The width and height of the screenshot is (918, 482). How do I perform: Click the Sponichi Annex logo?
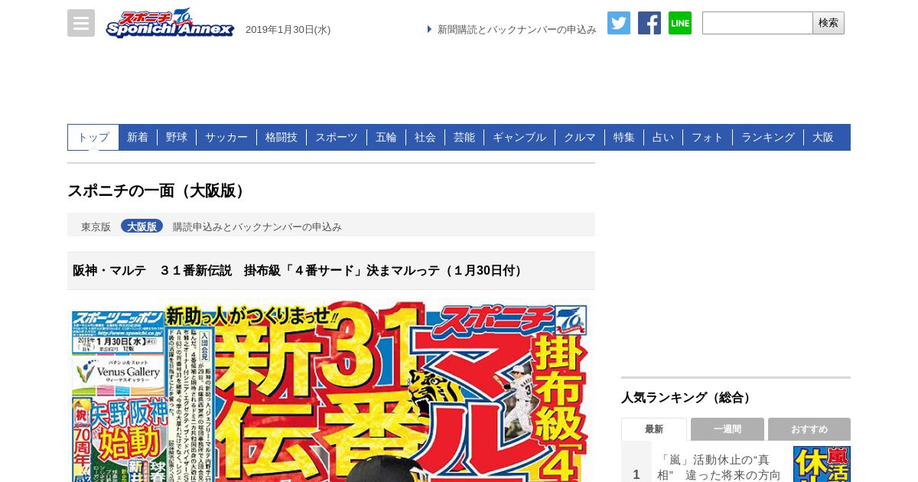click(x=170, y=23)
